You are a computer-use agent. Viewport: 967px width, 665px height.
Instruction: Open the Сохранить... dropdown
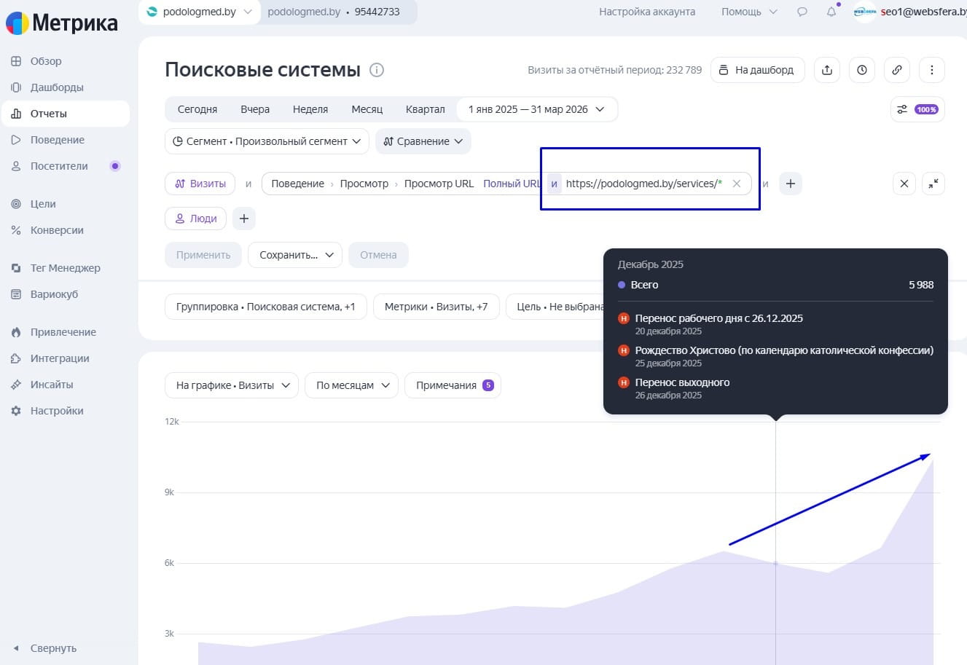pos(295,255)
